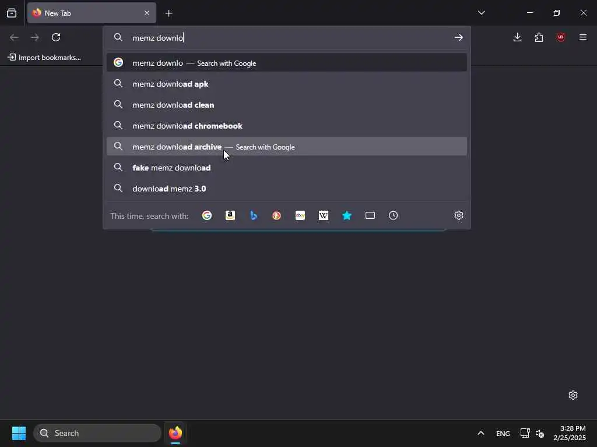597x447 pixels.
Task: Open a new tab with plus button
Action: click(x=168, y=13)
